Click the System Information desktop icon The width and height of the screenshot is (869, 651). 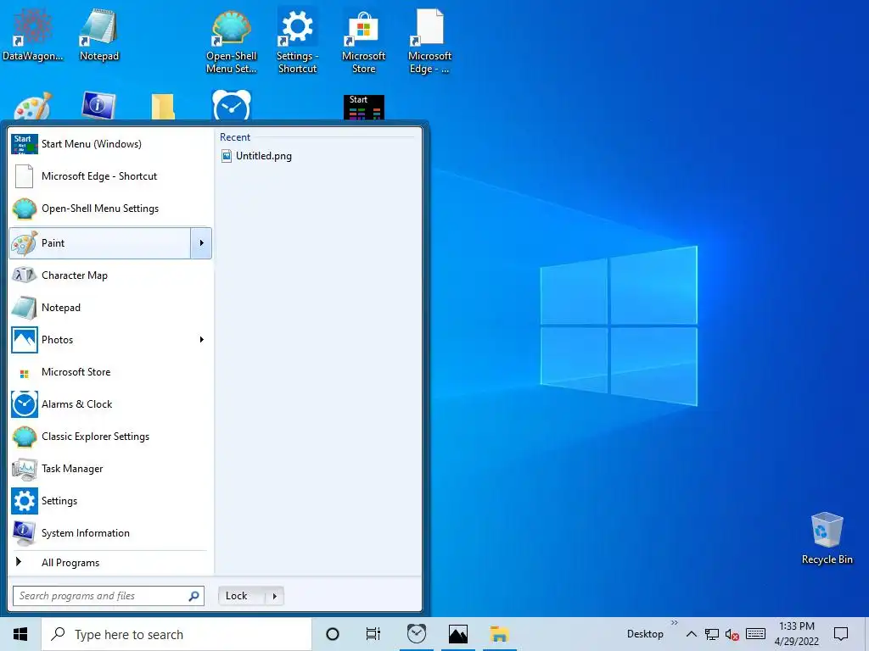pyautogui.click(x=98, y=106)
